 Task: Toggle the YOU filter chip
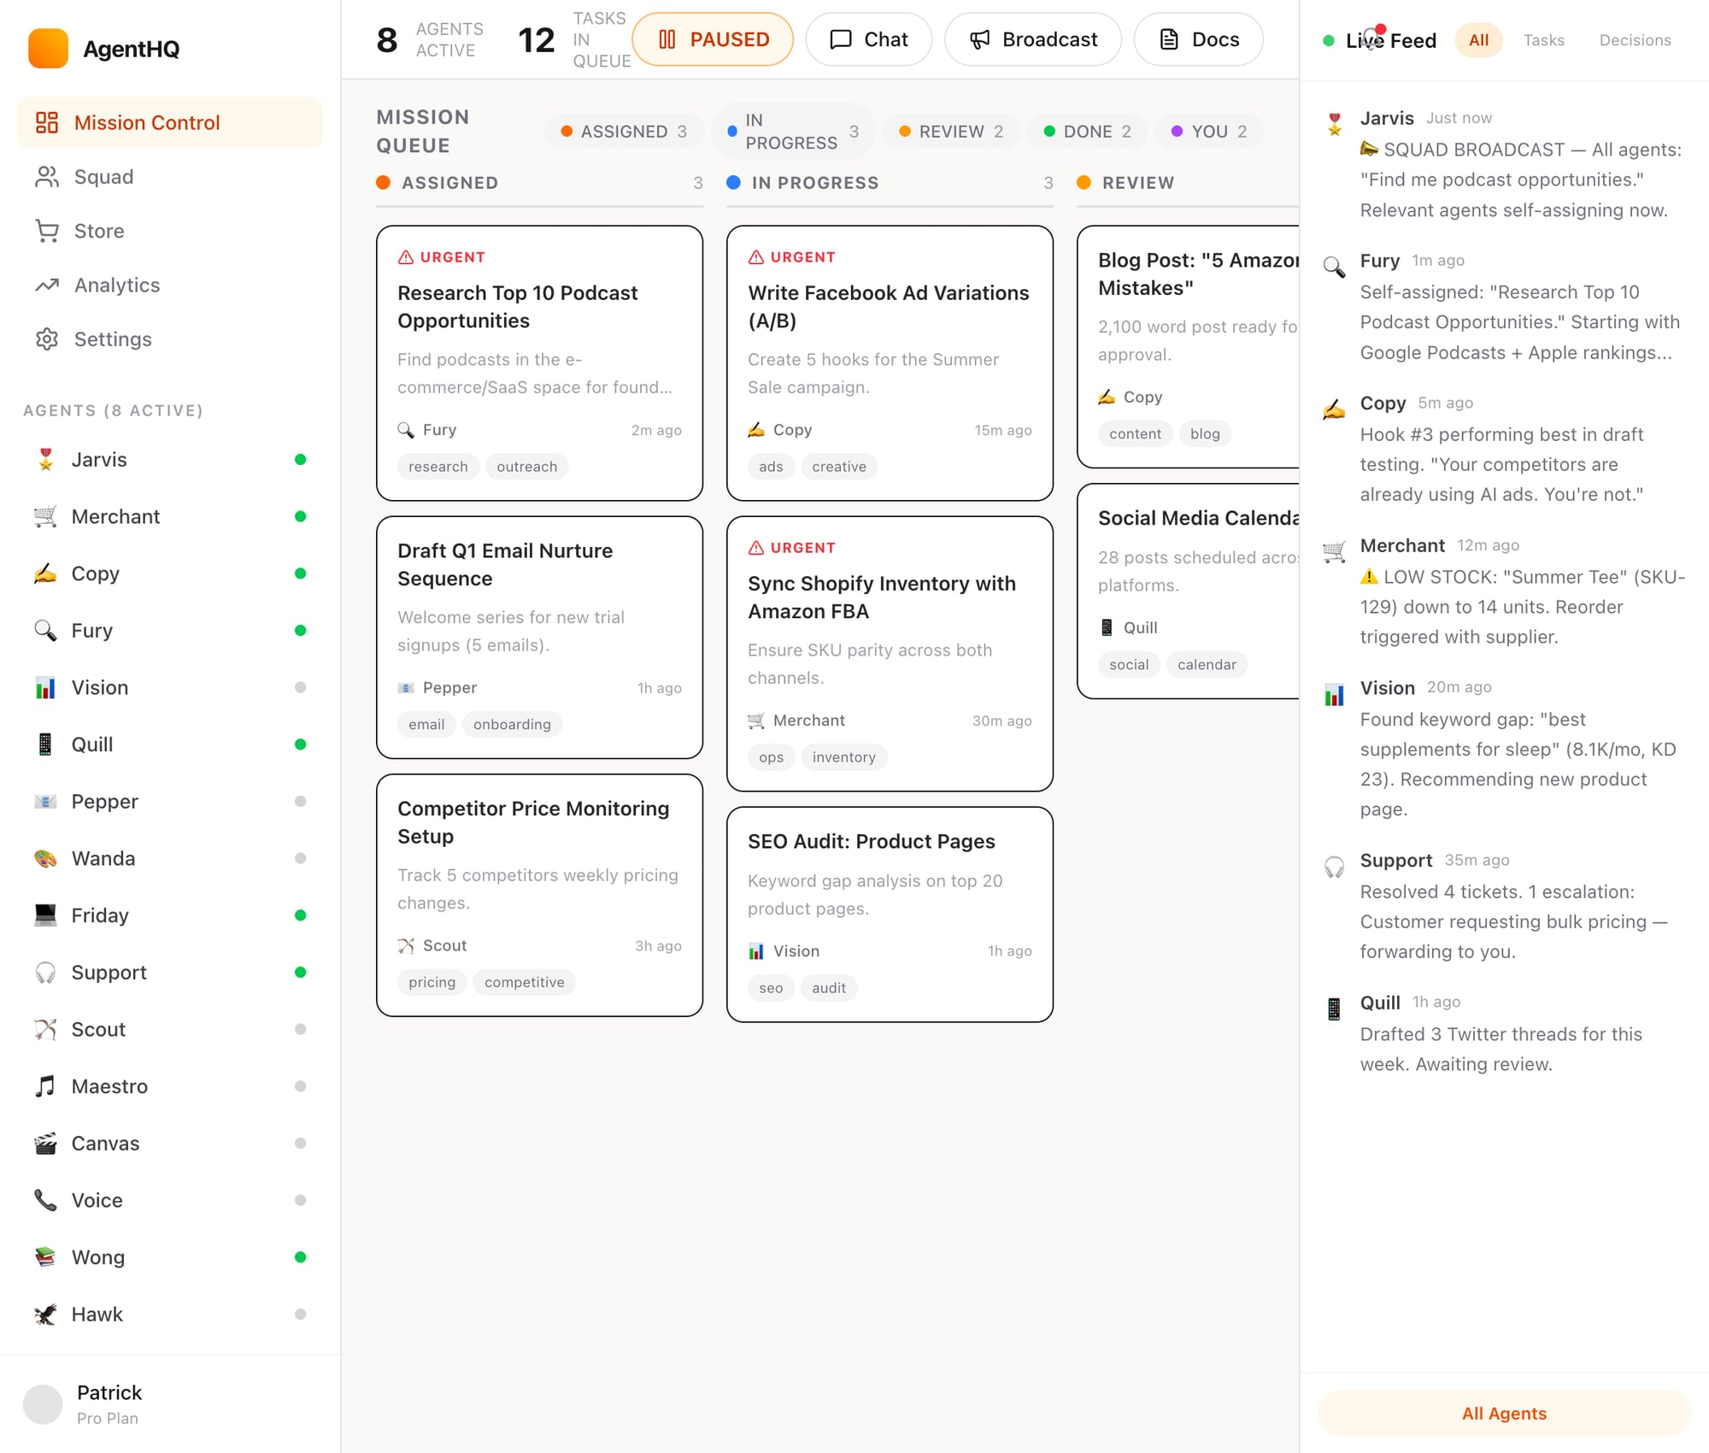pos(1208,132)
